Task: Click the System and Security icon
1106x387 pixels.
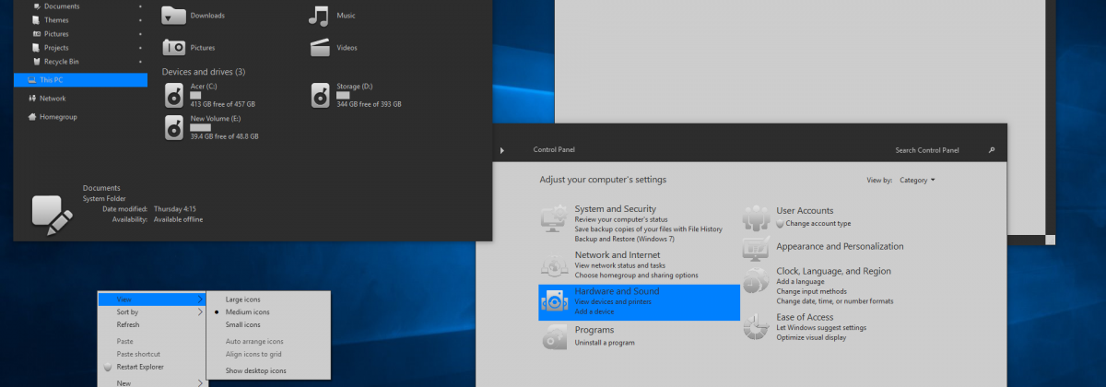Action: coord(555,219)
